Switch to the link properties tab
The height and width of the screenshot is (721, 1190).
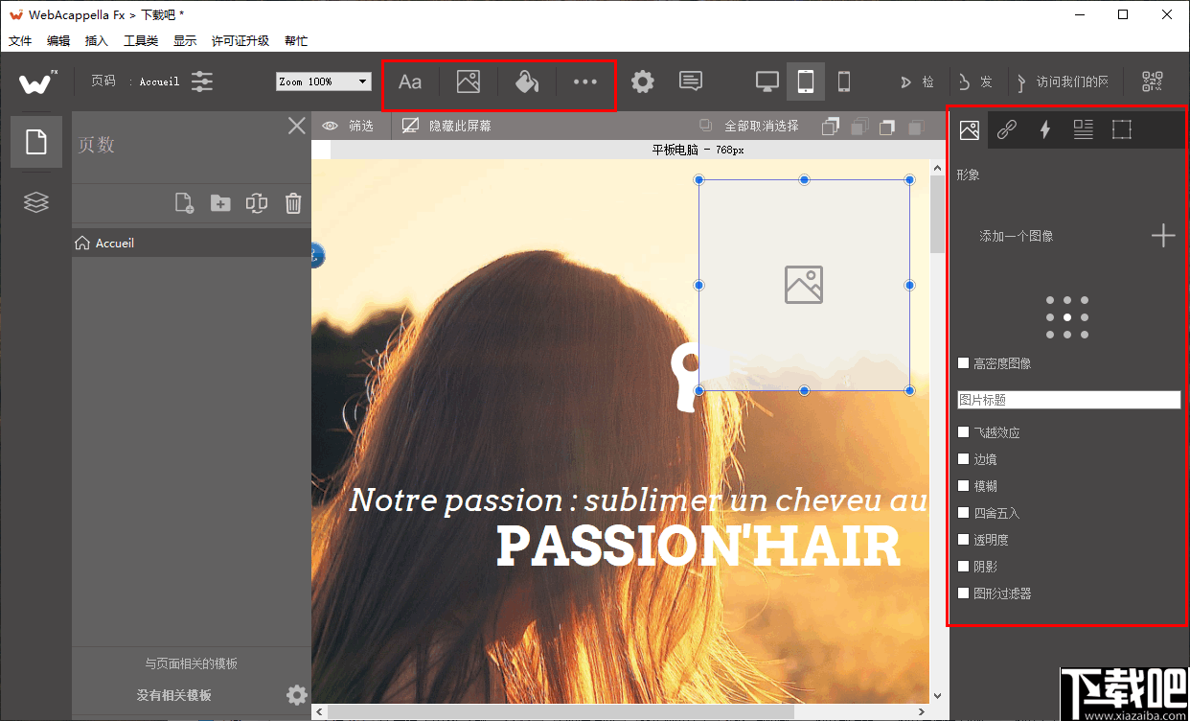(1007, 129)
